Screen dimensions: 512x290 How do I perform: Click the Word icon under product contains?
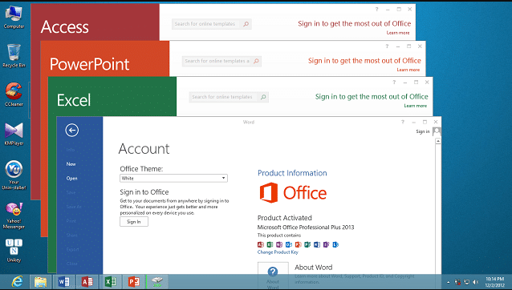[x=317, y=244]
